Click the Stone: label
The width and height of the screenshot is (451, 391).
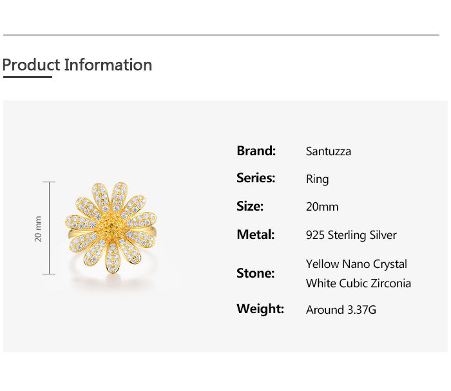255,273
